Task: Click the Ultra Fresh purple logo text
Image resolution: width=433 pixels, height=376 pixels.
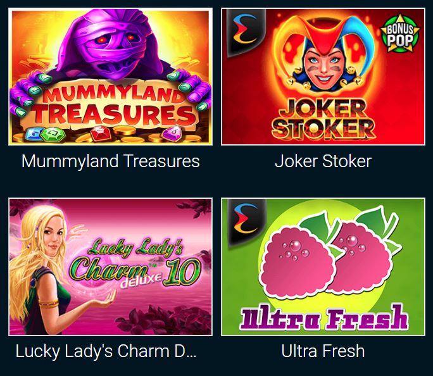Action: [x=323, y=317]
